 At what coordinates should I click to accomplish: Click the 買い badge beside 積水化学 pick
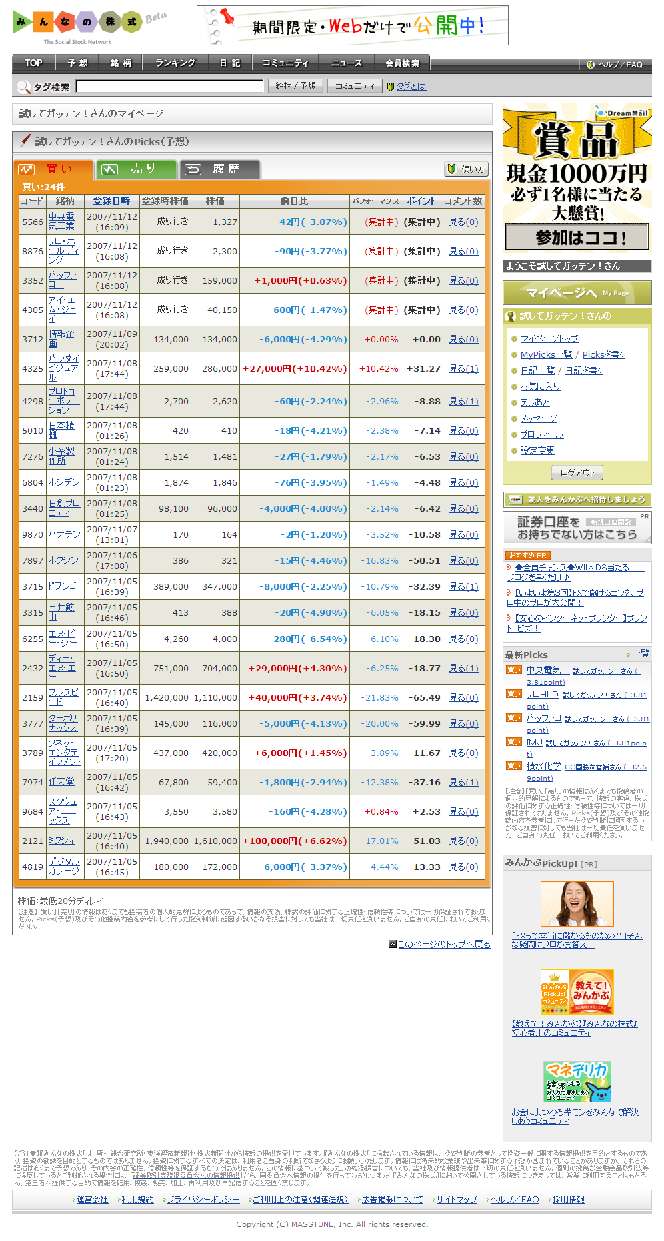point(514,766)
